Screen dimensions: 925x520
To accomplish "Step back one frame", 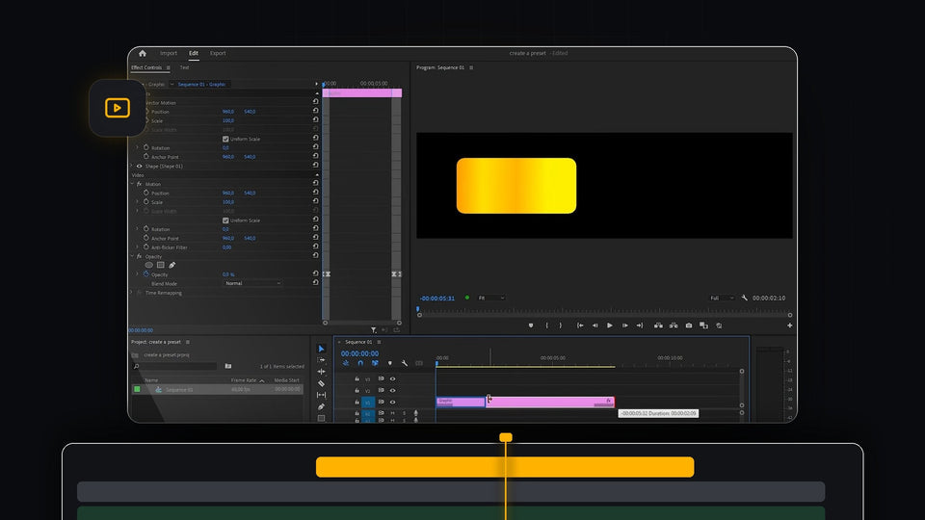I will (595, 325).
